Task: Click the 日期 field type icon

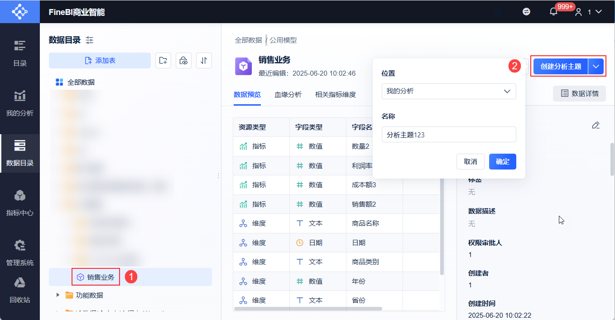Action: click(300, 243)
